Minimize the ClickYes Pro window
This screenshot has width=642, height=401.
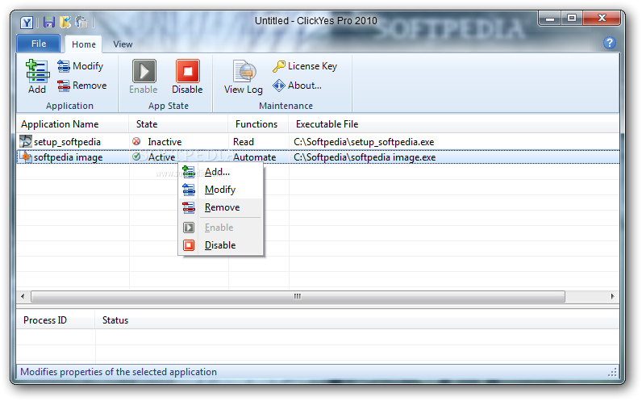click(x=550, y=18)
